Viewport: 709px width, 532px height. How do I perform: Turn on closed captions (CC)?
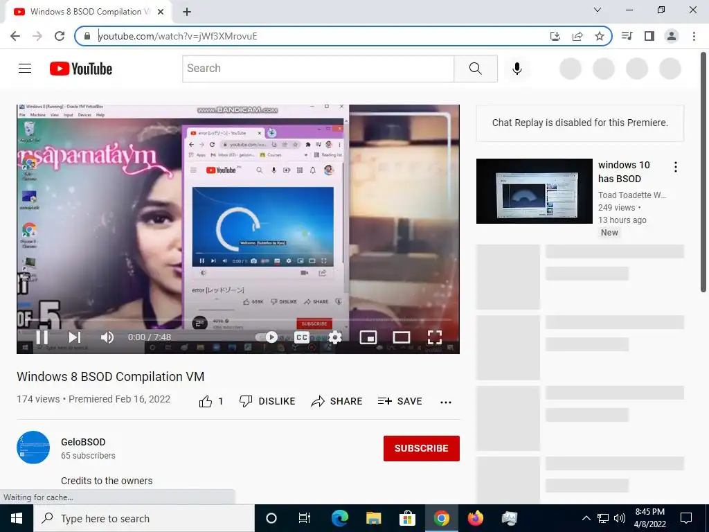302,337
